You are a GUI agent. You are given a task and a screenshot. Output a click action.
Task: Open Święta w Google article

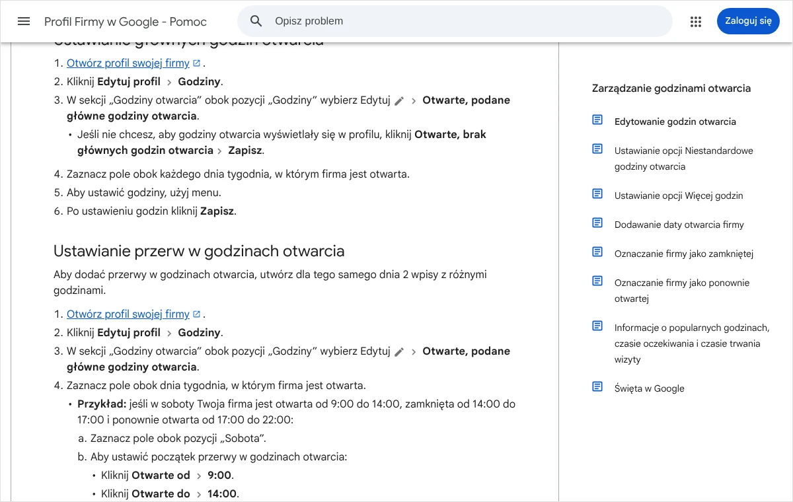tap(650, 388)
